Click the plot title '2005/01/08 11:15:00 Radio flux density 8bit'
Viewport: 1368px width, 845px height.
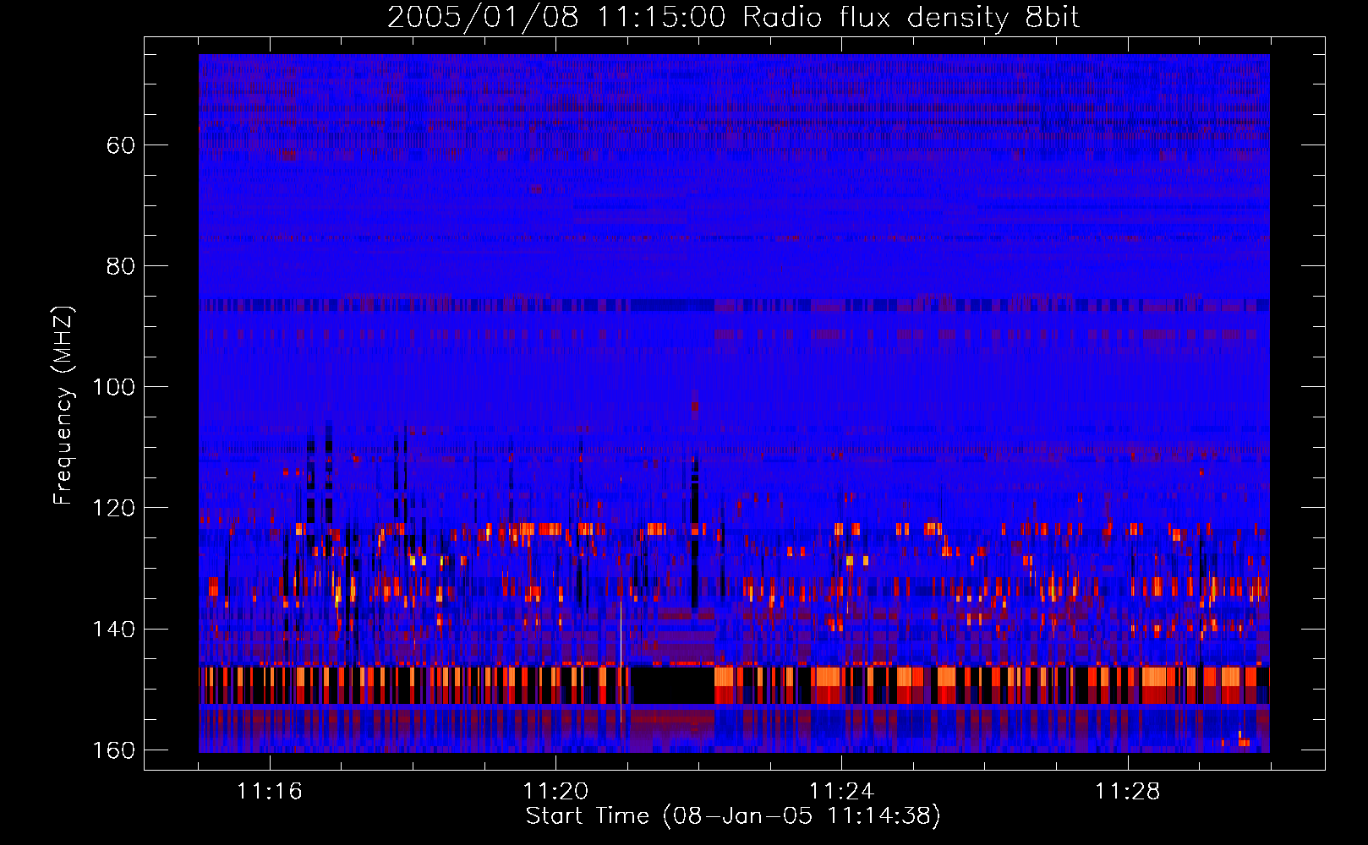pos(733,18)
